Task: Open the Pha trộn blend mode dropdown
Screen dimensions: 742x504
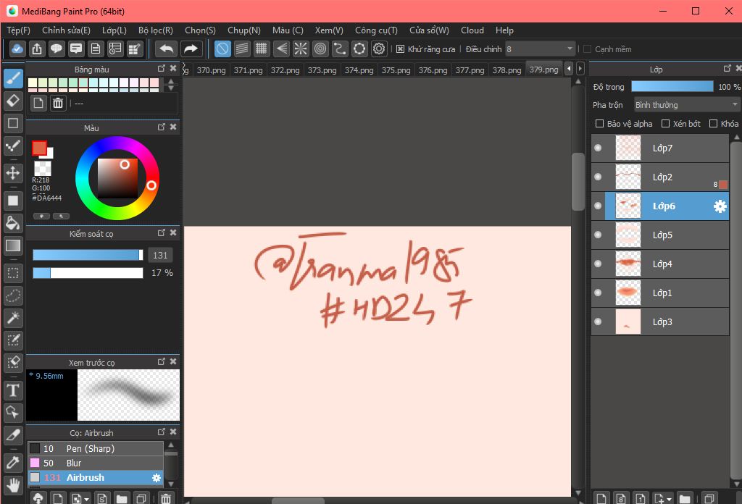Action: point(686,104)
